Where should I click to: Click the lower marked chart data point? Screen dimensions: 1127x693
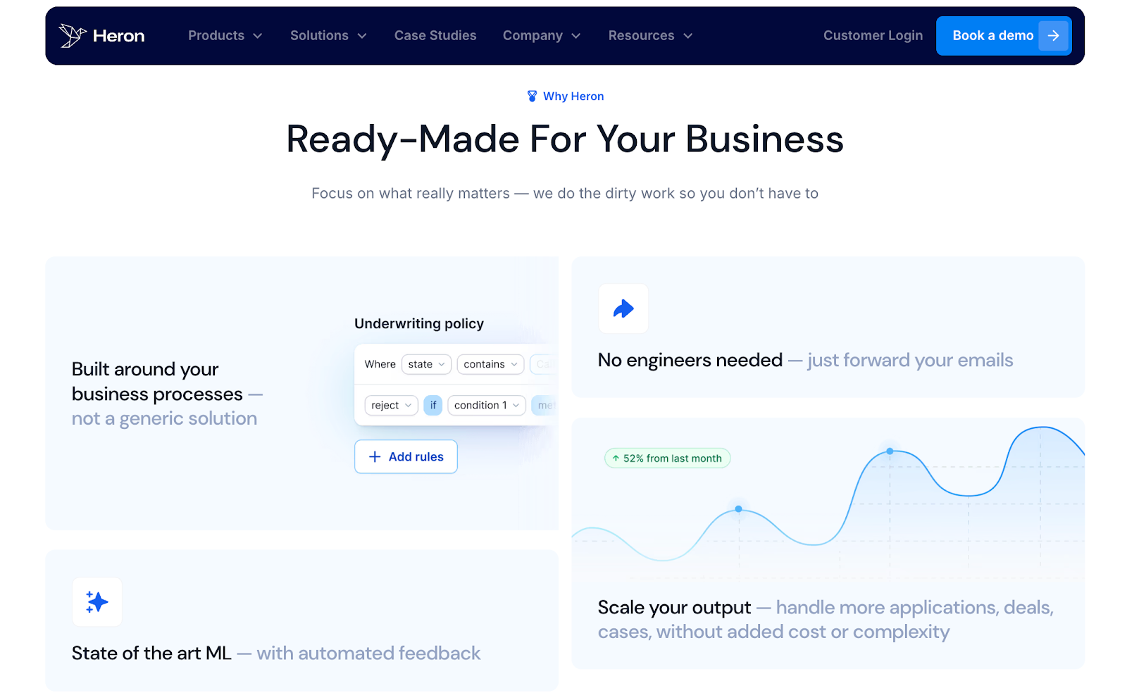(x=738, y=508)
